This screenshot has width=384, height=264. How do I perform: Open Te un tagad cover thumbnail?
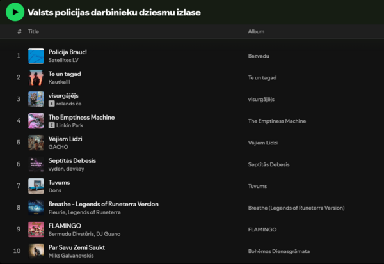(36, 77)
